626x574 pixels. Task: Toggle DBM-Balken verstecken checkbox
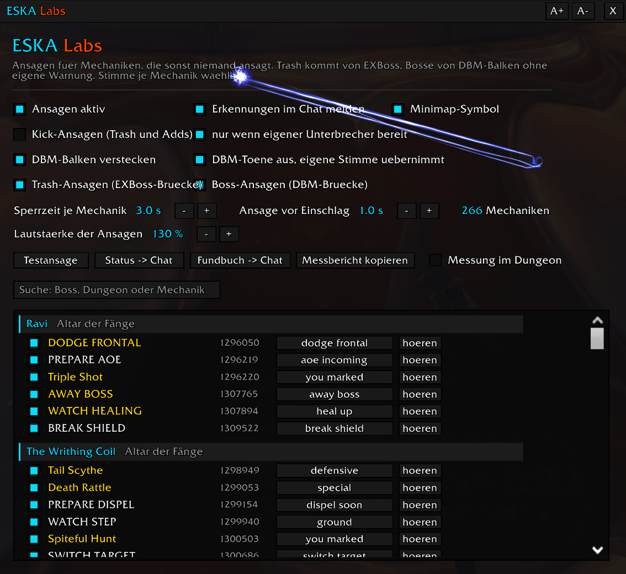point(19,160)
